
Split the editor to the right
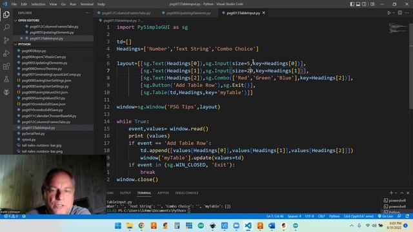pos(400,13)
